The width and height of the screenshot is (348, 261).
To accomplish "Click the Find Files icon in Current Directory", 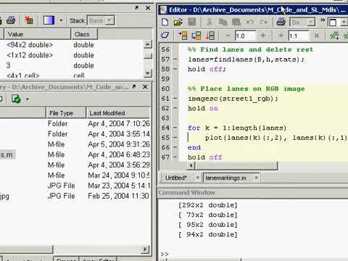I will [x=16, y=99].
